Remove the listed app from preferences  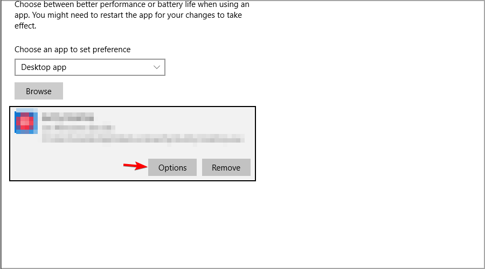pos(226,167)
